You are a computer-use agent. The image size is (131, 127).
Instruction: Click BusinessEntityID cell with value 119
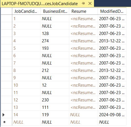(x=55, y=115)
